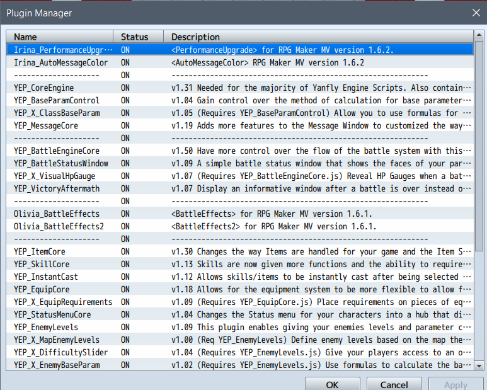
Task: Click ON status of Olivia_BattleEffects
Action: pyautogui.click(x=125, y=214)
